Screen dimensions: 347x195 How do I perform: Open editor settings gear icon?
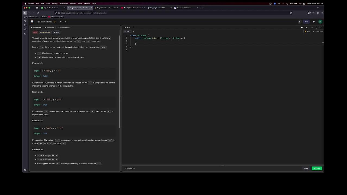(x=316, y=28)
